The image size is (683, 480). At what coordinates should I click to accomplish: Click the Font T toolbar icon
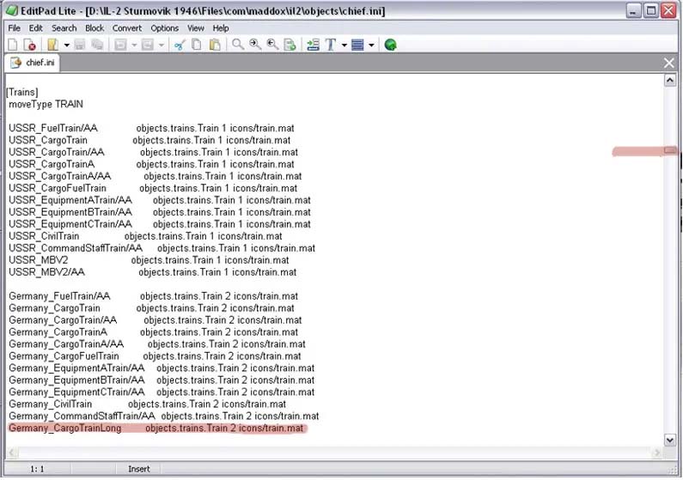click(331, 45)
